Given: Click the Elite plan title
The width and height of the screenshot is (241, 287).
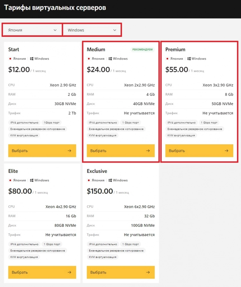Looking at the screenshot, I should coord(13,171).
